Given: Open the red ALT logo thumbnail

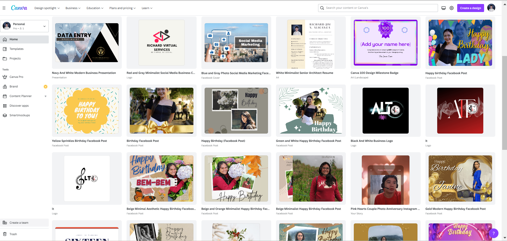Looking at the screenshot, I should coord(460,111).
